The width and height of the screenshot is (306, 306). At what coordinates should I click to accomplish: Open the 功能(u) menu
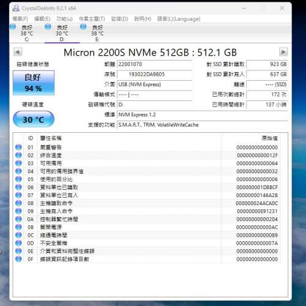[x=64, y=19]
